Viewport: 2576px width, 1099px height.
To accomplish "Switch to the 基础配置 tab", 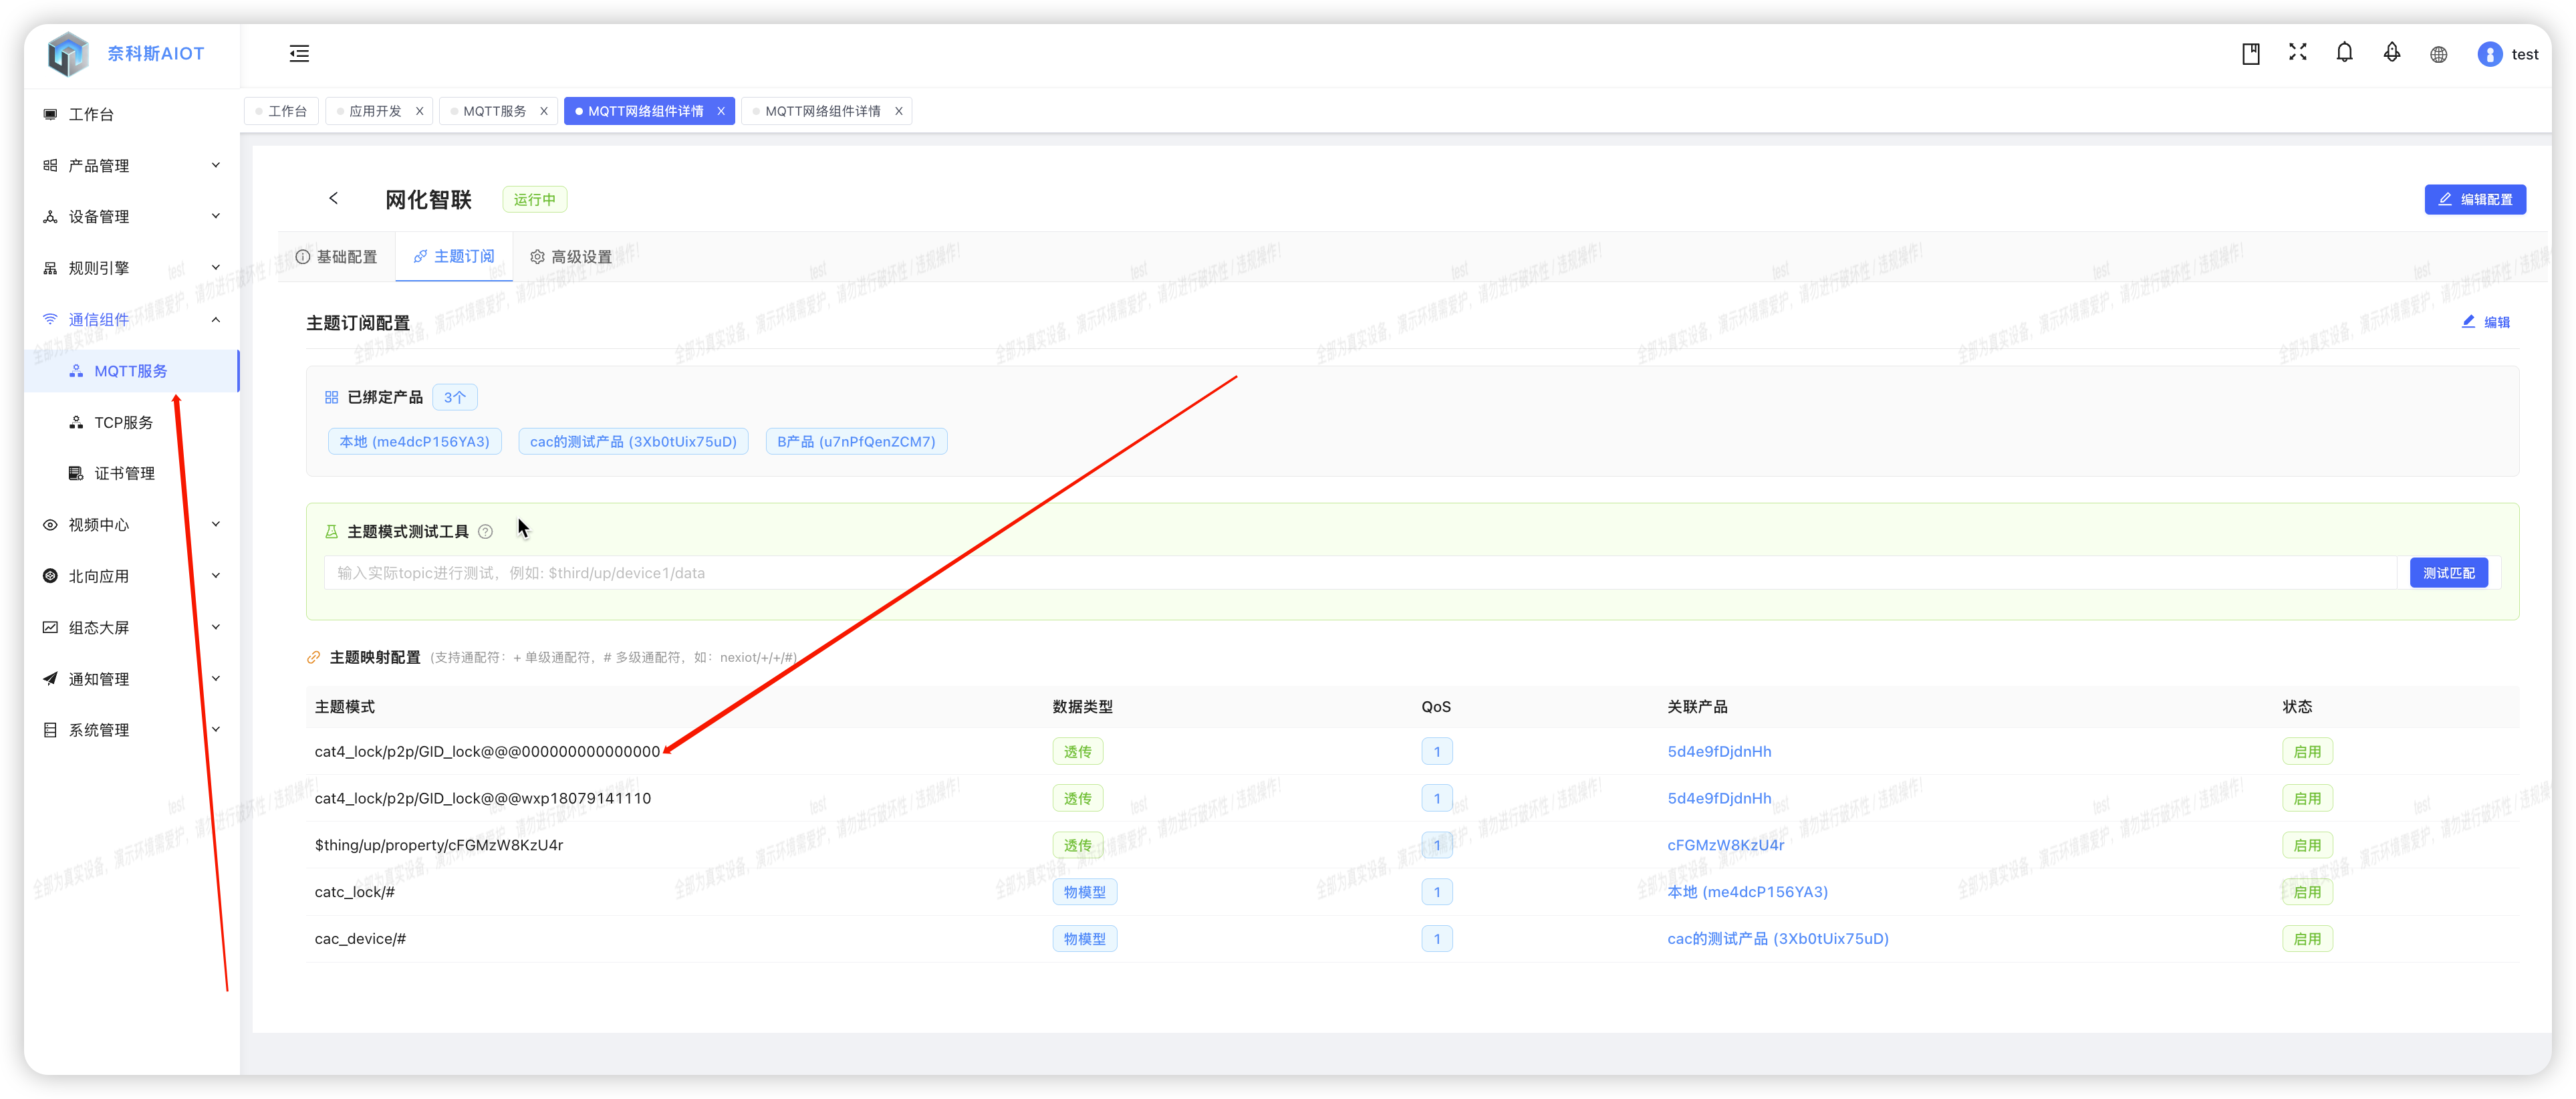I will point(337,257).
